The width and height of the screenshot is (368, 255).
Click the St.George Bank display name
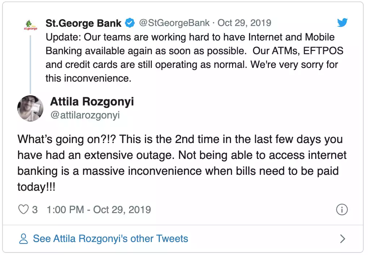(83, 23)
